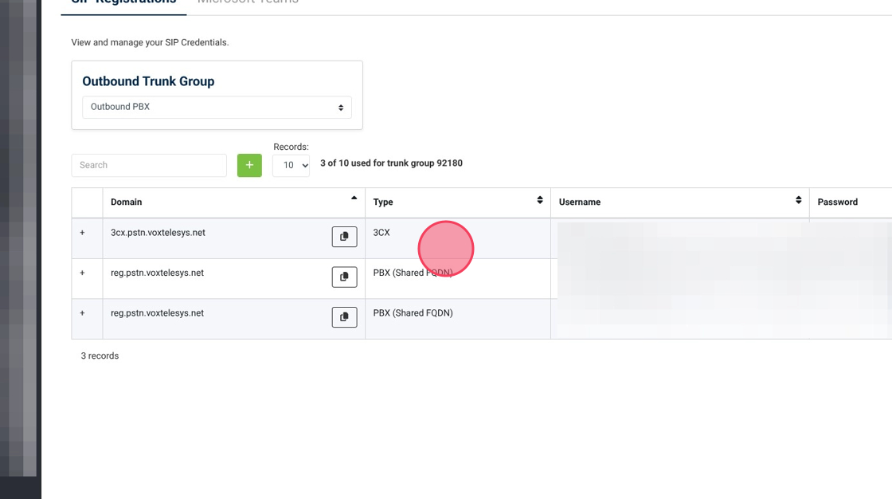Expand the middle table row details
Screen dimensions: 892x499
coord(82,273)
